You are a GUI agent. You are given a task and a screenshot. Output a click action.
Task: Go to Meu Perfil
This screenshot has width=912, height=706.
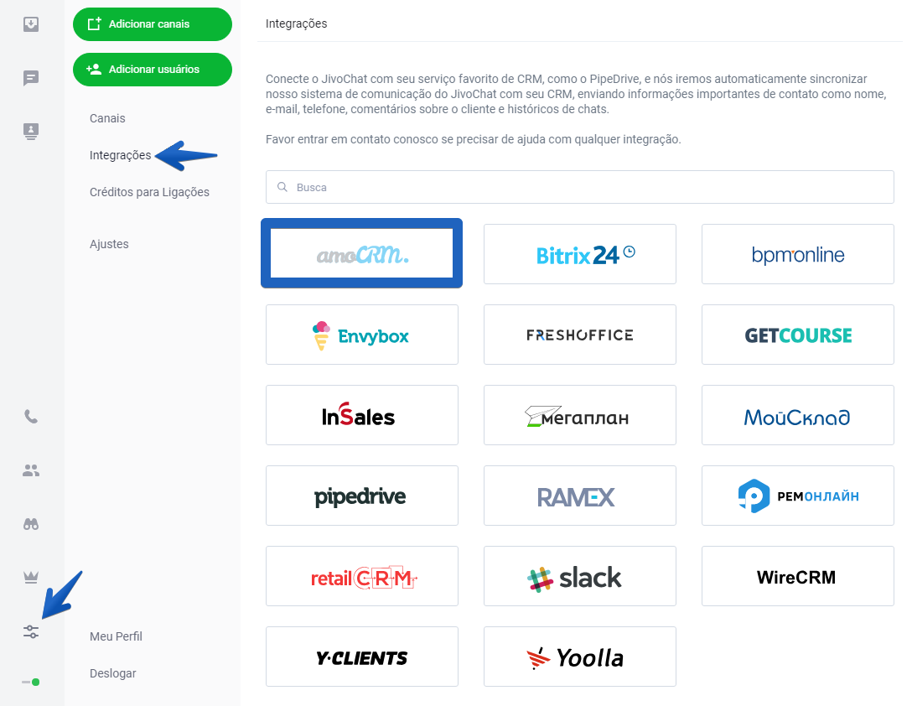(116, 636)
